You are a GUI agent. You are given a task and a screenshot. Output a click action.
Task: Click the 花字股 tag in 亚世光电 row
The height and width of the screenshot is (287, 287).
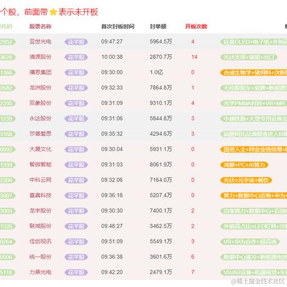coord(76,42)
